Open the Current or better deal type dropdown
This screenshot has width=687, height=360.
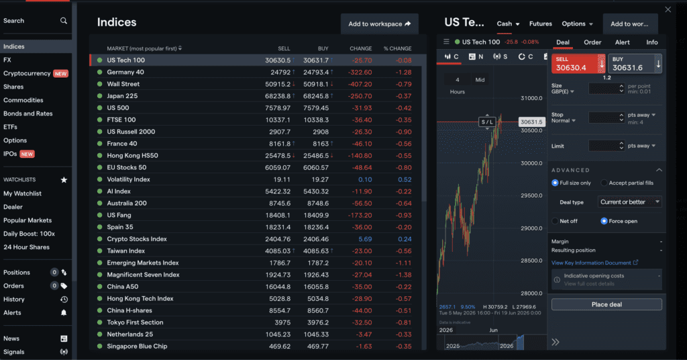pyautogui.click(x=629, y=201)
